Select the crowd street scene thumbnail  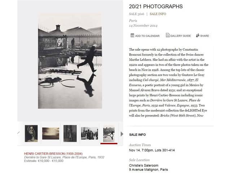pyautogui.click(x=90, y=133)
